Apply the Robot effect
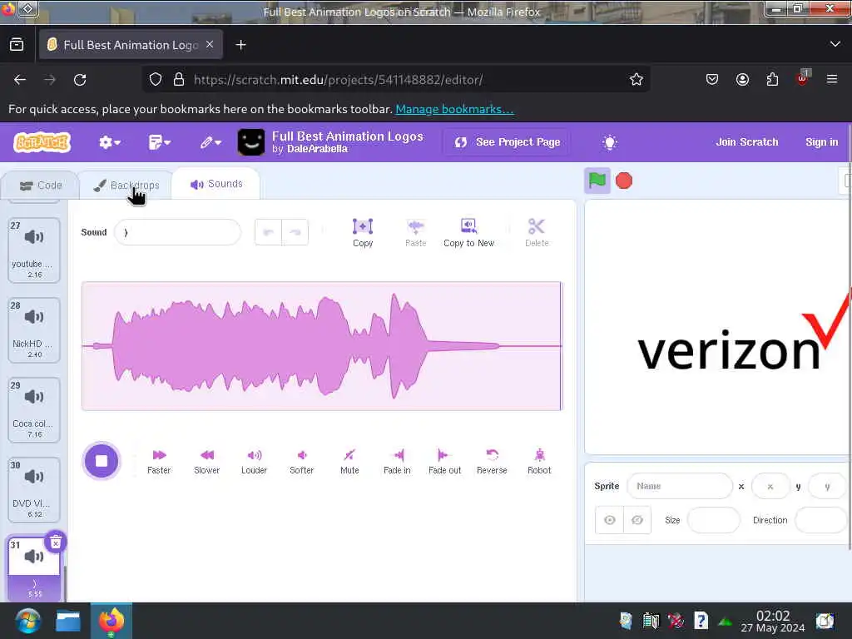This screenshot has height=639, width=852. (x=539, y=461)
